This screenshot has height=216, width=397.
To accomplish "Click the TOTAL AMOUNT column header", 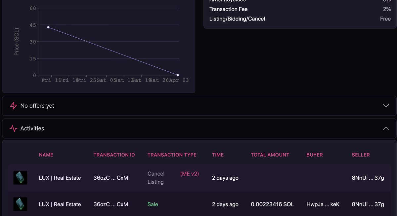I will pos(270,155).
